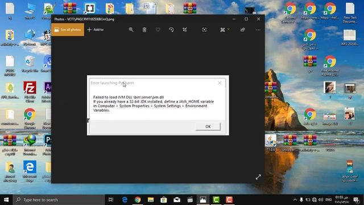Select Recycle Bin desktop icon
This screenshot has width=364, height=205.
30,64
